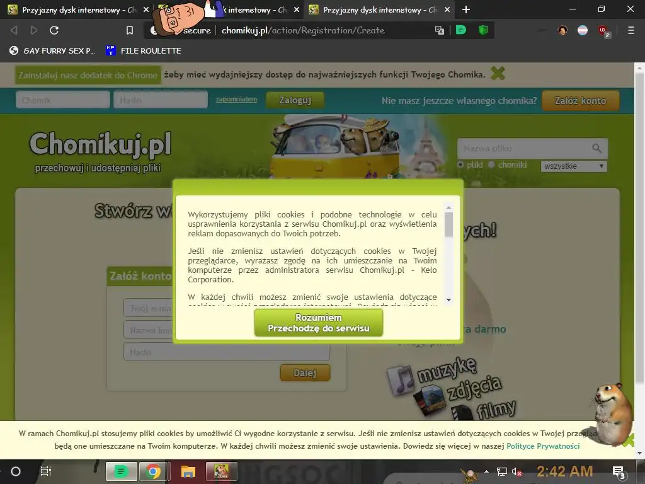The width and height of the screenshot is (645, 484).
Task: Click cookie dialog scrollbar up arrow
Action: (x=448, y=207)
